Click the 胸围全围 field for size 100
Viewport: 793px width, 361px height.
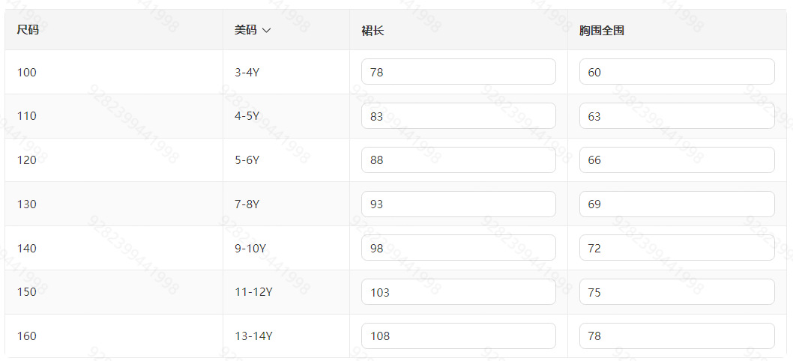676,72
